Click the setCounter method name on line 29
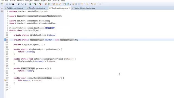Viewport: 174px width, 98px height. pos(32,78)
